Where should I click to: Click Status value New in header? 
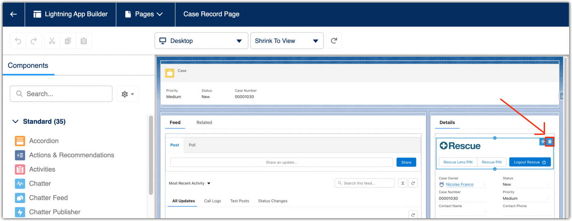click(206, 97)
